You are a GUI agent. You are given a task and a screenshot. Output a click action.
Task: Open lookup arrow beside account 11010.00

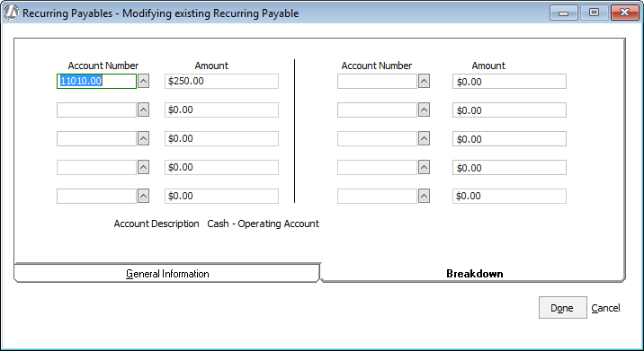coord(143,81)
